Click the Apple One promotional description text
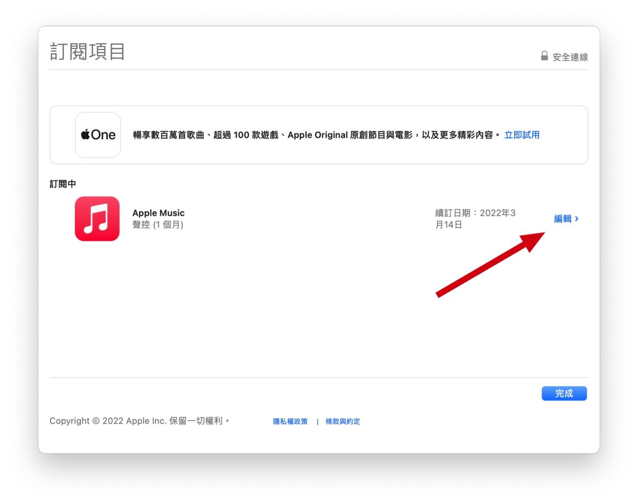 tap(317, 135)
